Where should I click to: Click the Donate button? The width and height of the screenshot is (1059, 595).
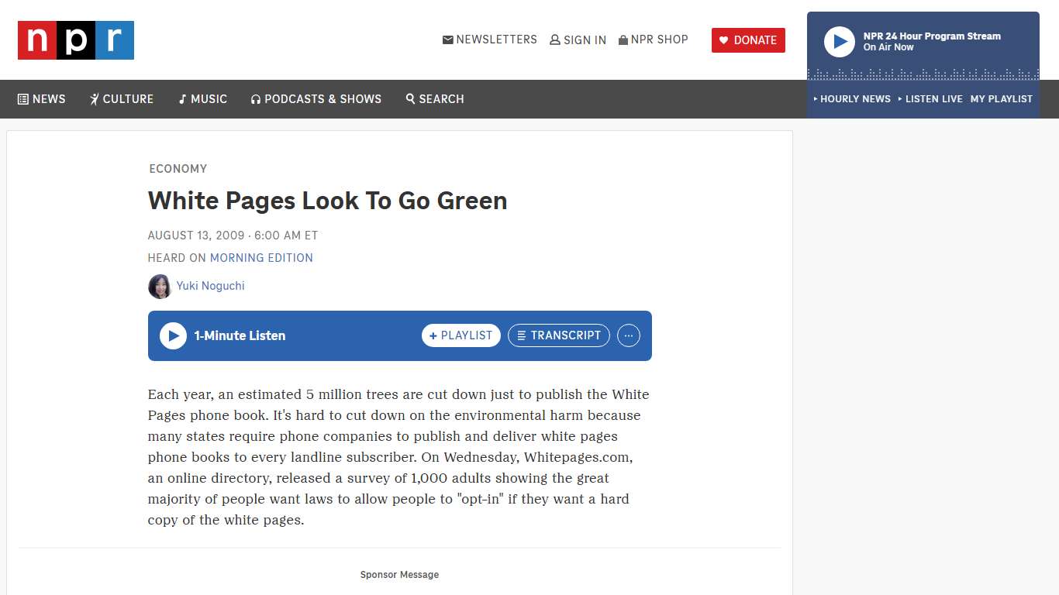[x=748, y=40]
